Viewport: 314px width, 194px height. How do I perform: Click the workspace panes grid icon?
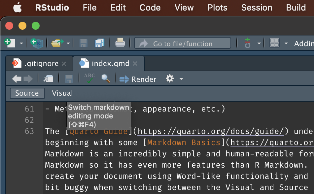click(x=274, y=43)
